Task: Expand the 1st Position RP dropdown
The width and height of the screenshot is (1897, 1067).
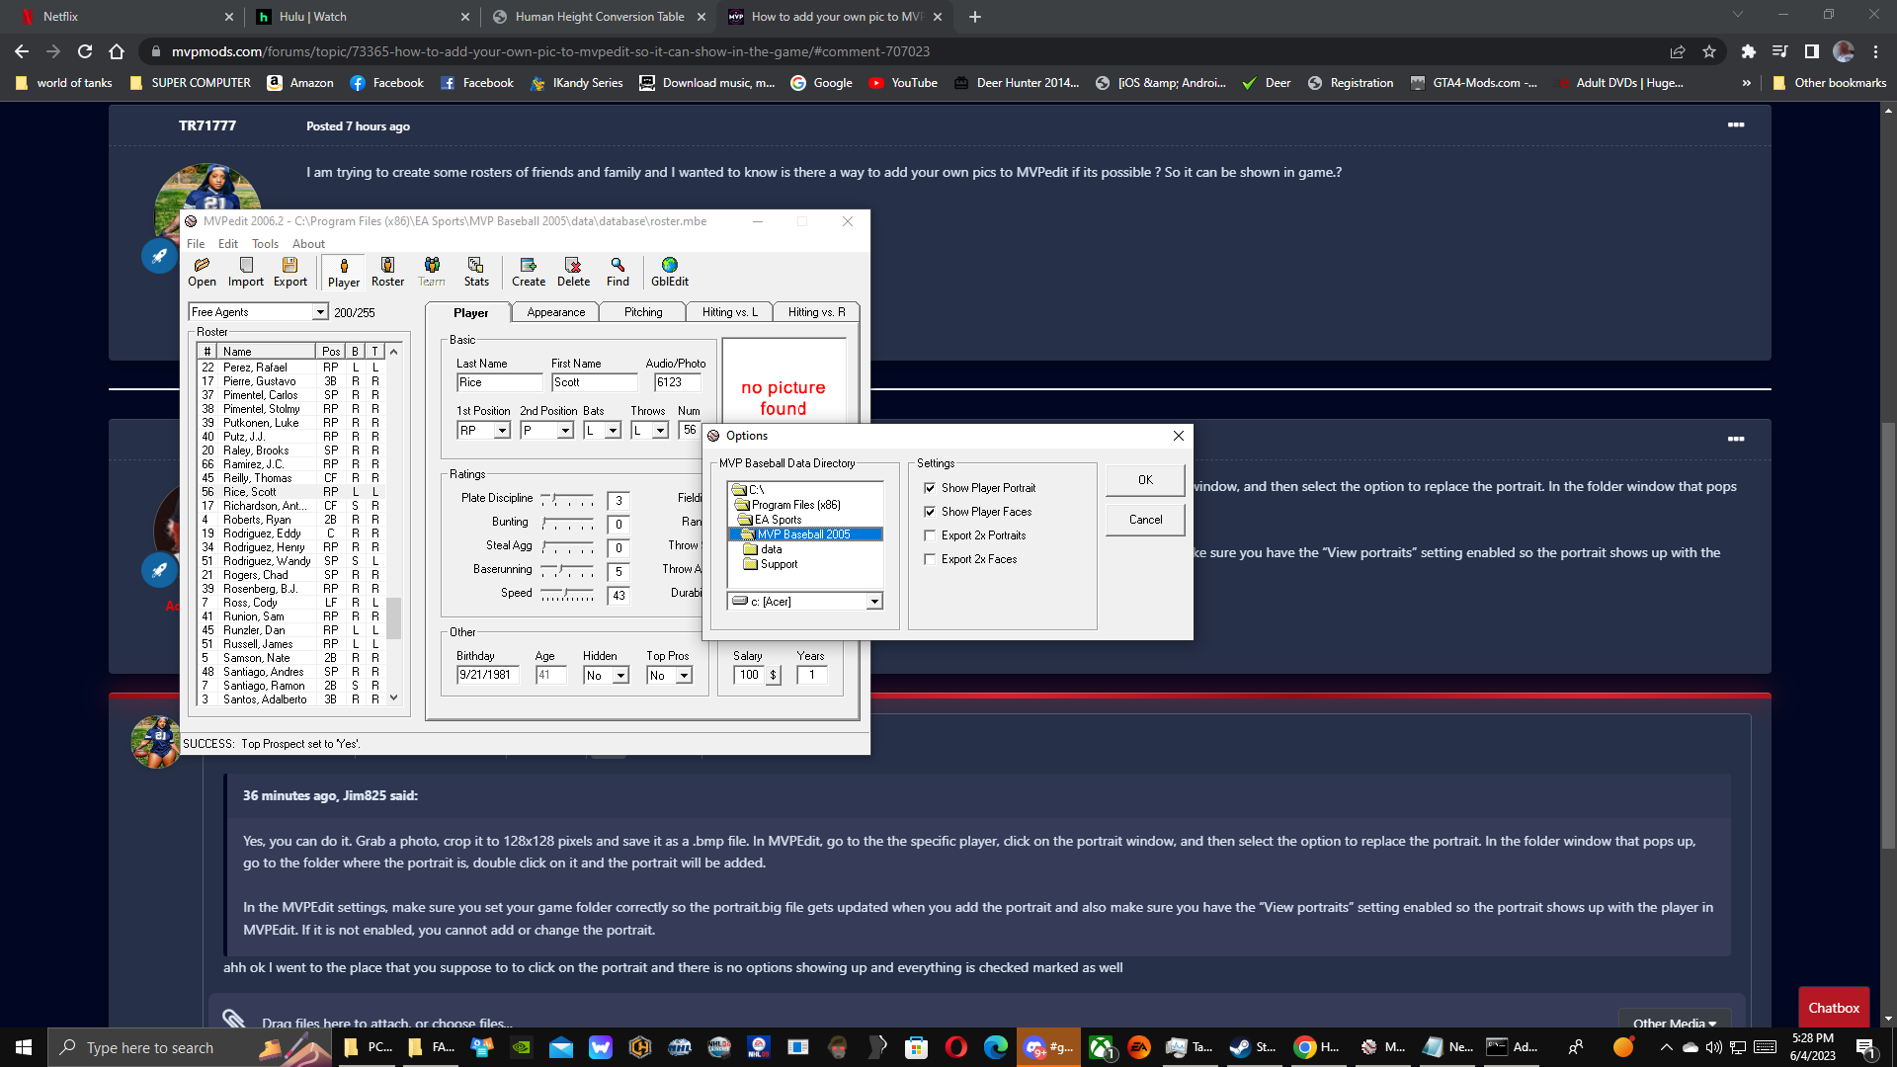Action: (x=502, y=431)
